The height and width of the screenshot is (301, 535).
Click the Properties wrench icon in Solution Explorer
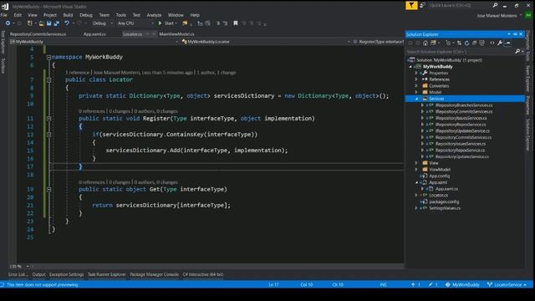[500, 43]
